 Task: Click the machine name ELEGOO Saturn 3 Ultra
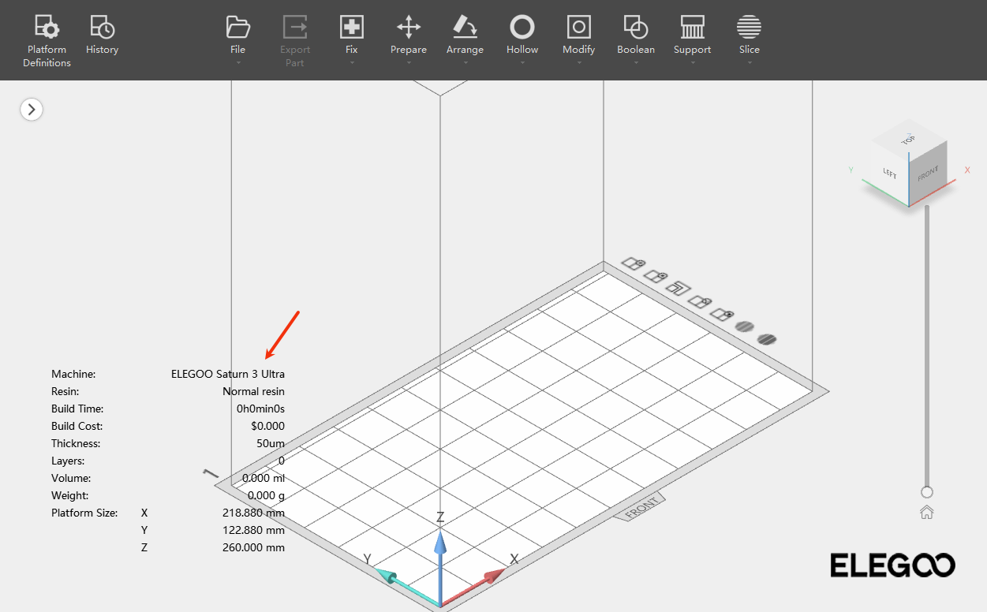(x=228, y=374)
